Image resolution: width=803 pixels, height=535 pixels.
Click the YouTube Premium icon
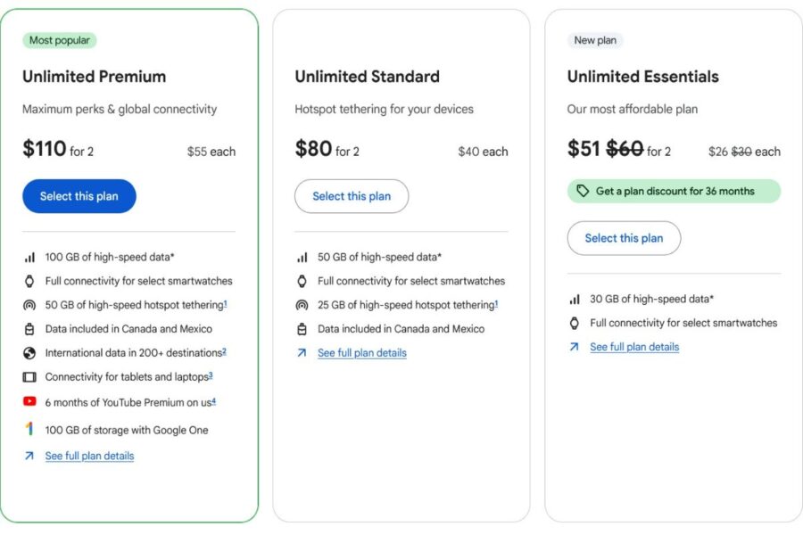[29, 401]
